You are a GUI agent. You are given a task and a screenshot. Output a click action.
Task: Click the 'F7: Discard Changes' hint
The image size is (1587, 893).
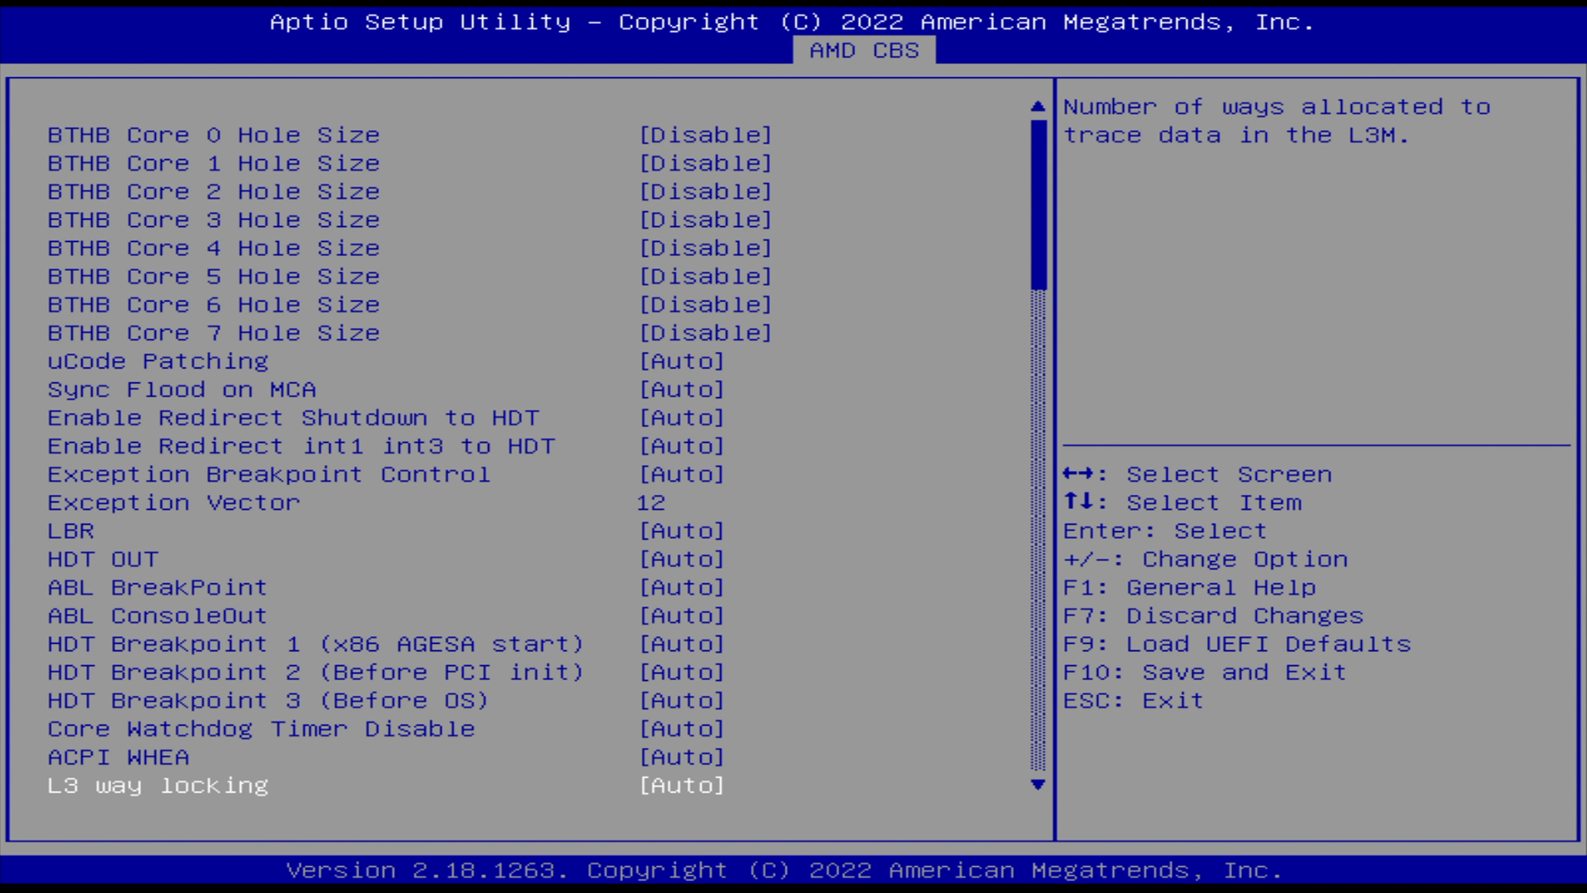coord(1213,616)
